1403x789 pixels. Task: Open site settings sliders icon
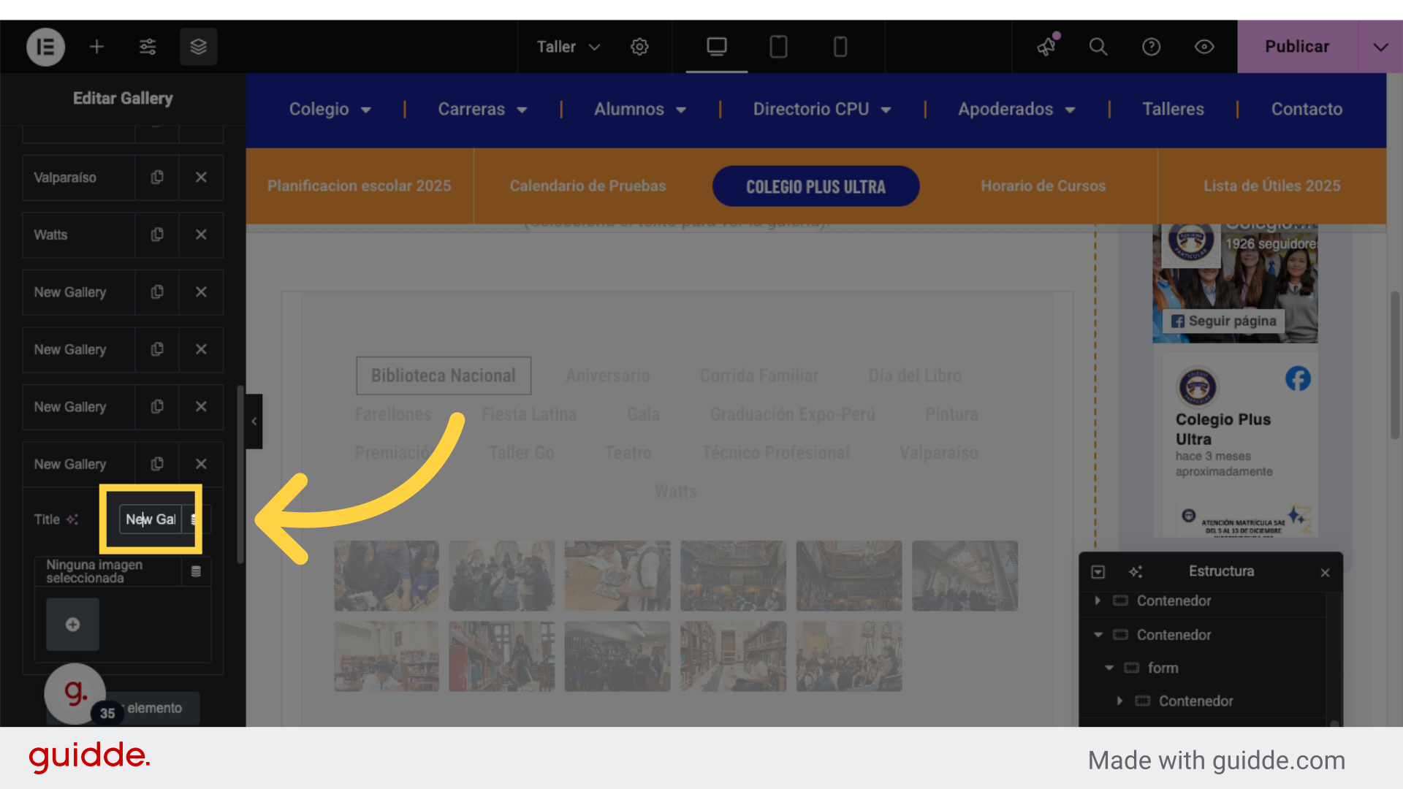point(148,47)
